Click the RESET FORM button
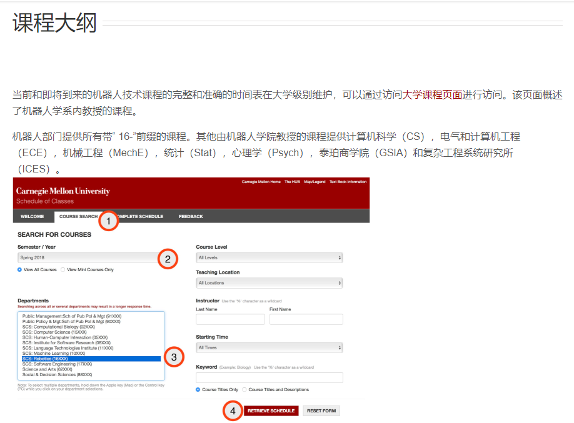574x423 pixels. tap(321, 411)
